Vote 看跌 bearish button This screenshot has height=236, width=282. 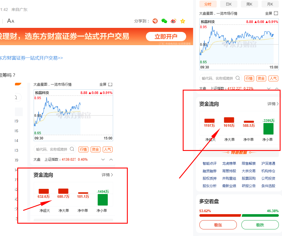coord(260,225)
